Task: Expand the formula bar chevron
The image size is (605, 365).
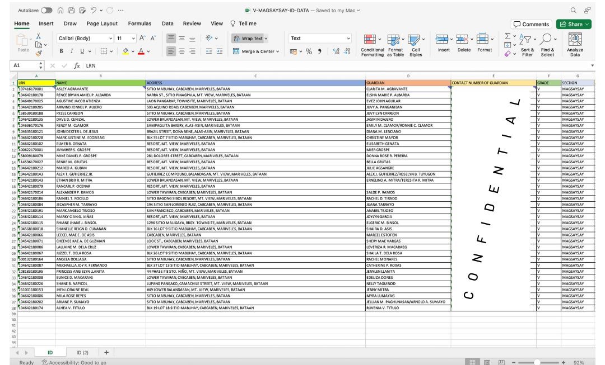Action: [592, 65]
